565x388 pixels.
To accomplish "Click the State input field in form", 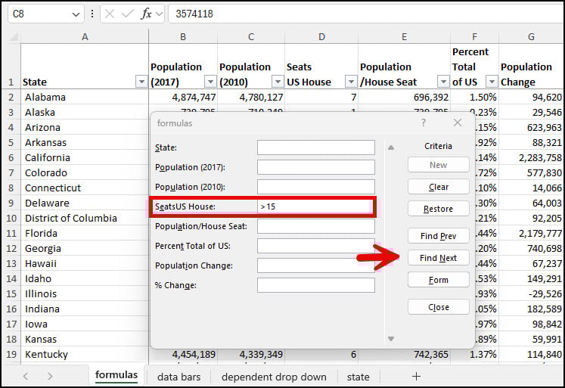I will pyautogui.click(x=316, y=147).
